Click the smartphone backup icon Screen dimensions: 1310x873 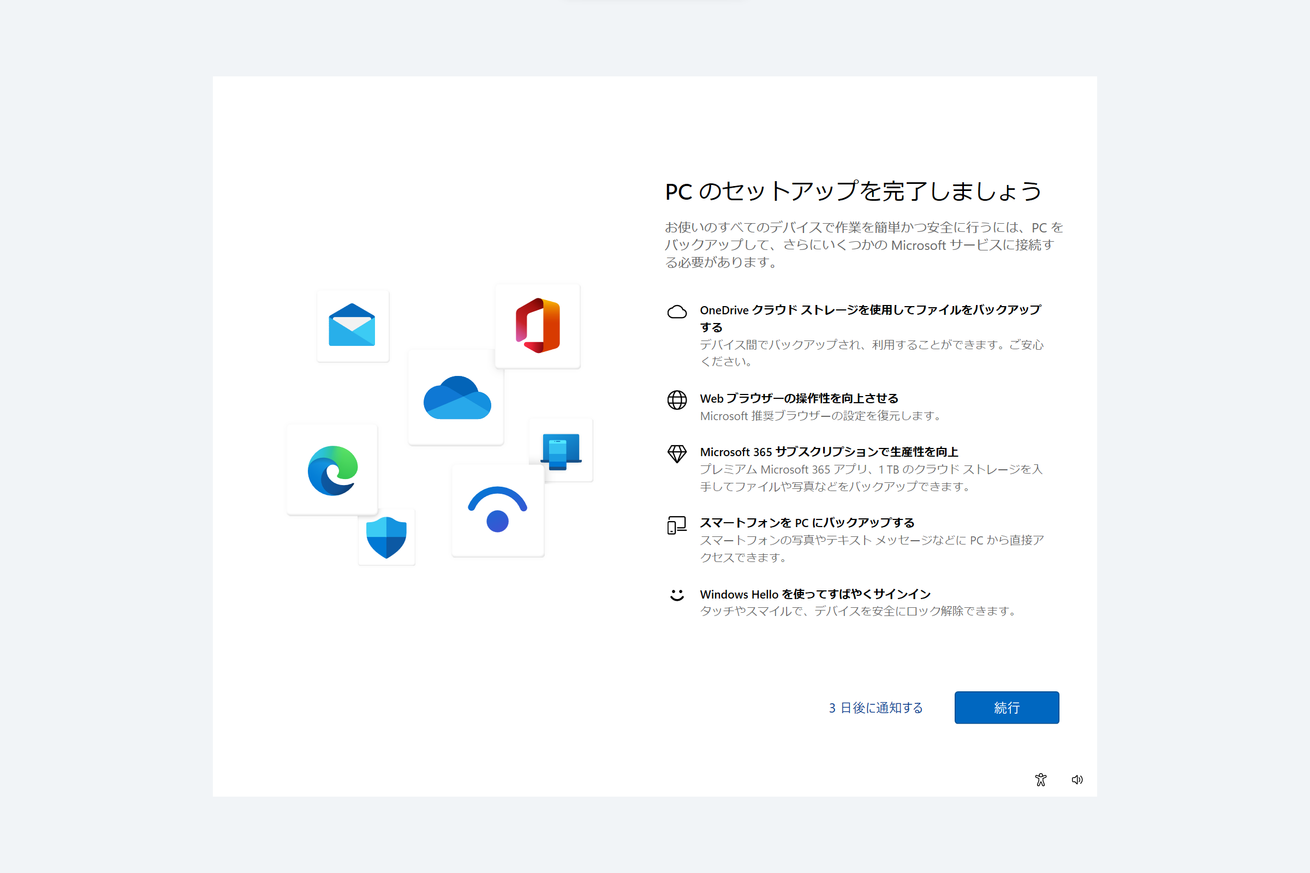point(676,524)
